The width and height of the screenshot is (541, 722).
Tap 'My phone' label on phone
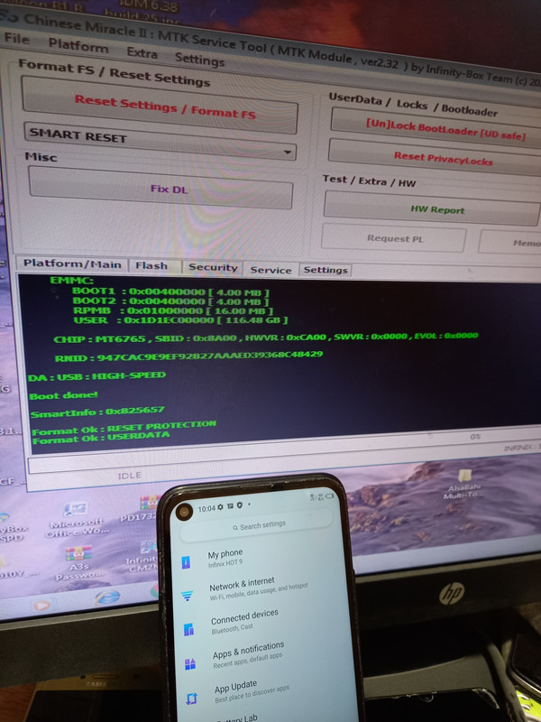[x=225, y=553]
